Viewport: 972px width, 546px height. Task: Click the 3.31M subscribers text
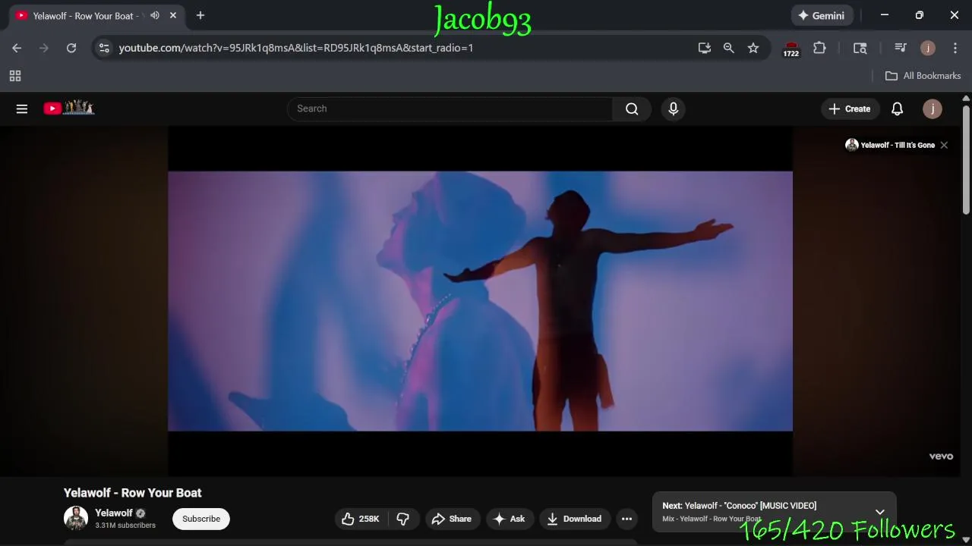pyautogui.click(x=125, y=526)
